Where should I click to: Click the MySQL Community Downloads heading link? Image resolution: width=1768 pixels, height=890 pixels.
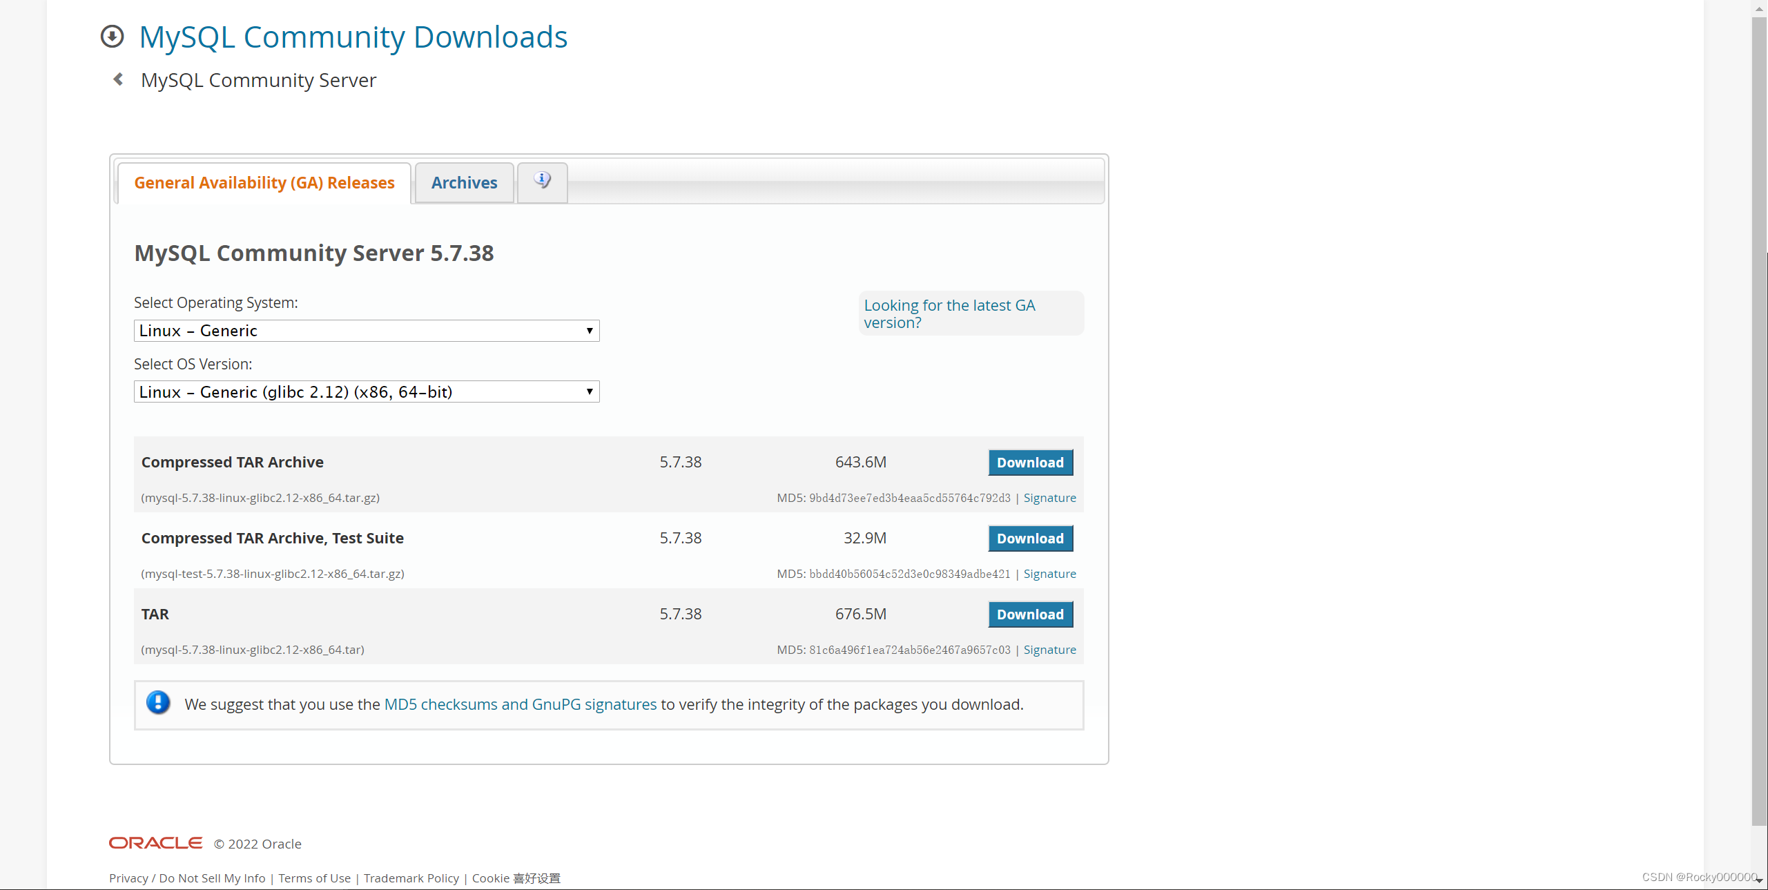tap(353, 37)
